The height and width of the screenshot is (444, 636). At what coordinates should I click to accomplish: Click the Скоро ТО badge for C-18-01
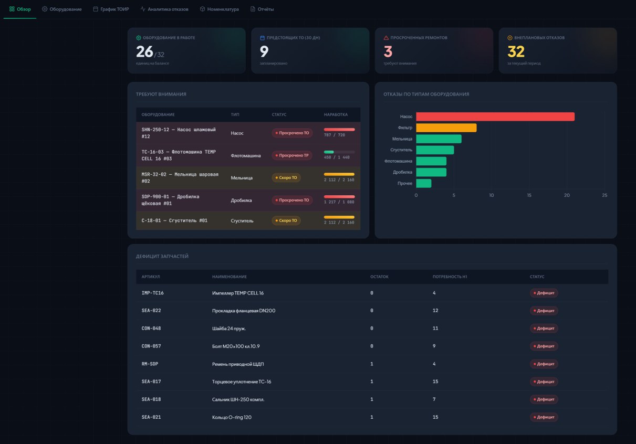pyautogui.click(x=286, y=220)
